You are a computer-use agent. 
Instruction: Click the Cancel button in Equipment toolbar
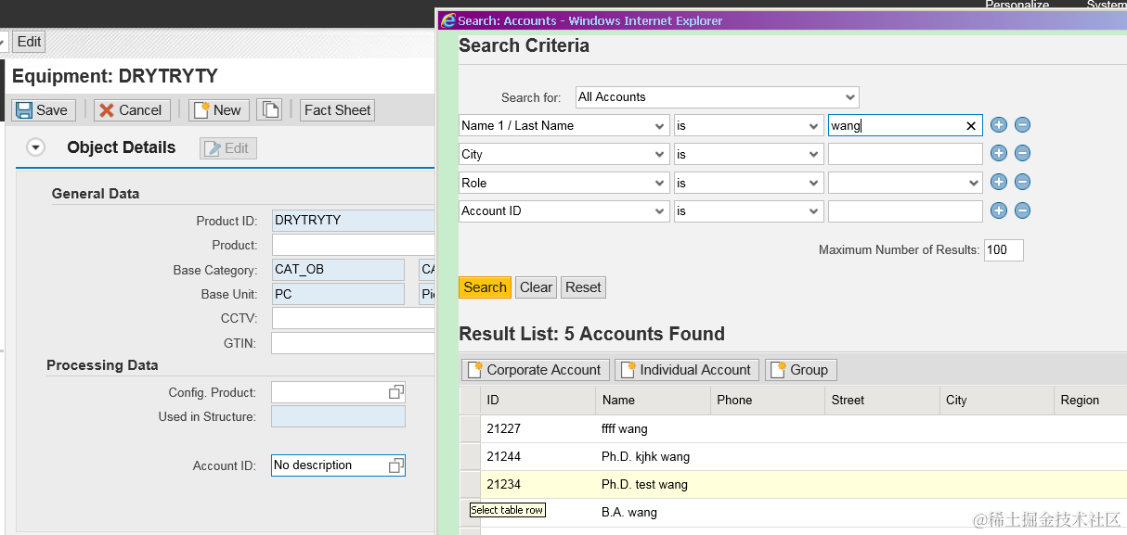132,110
